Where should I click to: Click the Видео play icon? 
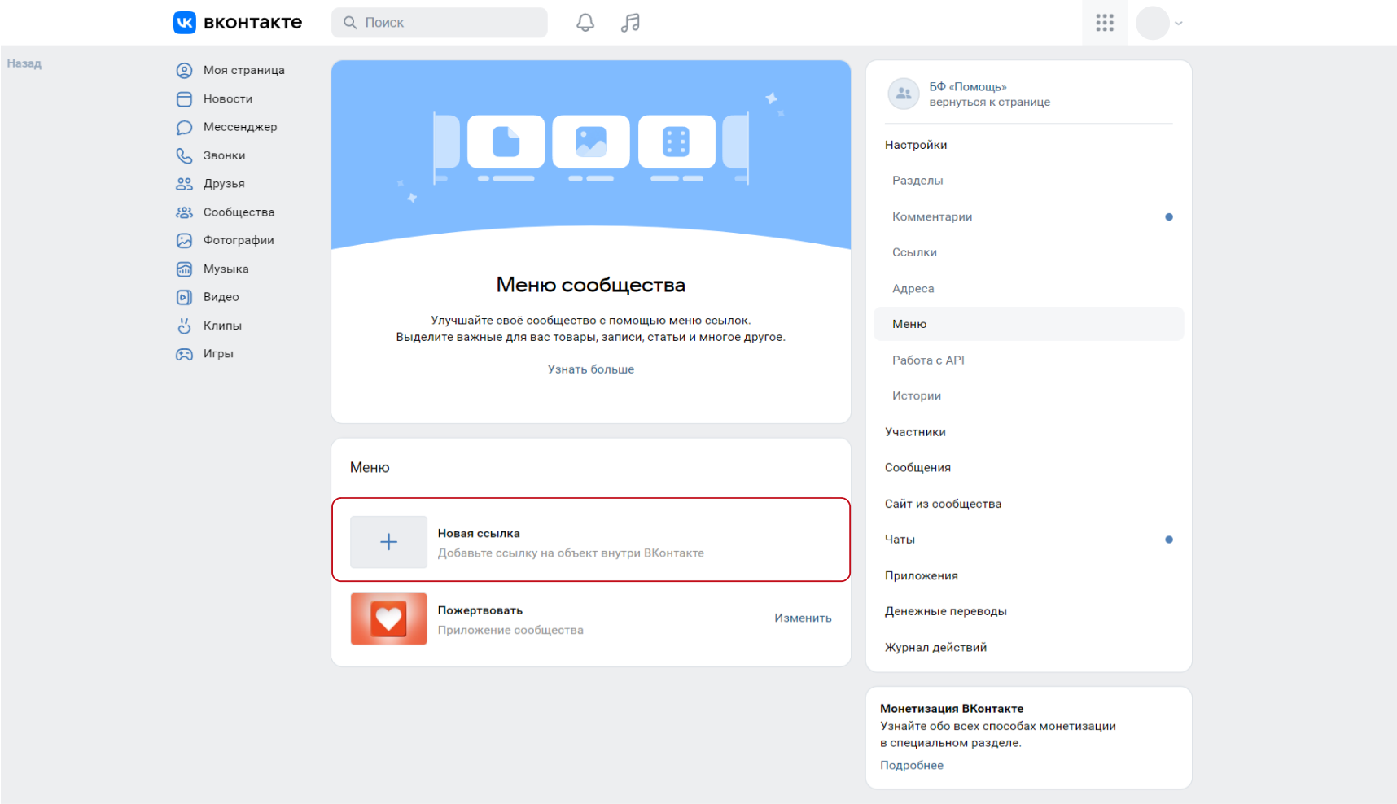pyautogui.click(x=185, y=297)
